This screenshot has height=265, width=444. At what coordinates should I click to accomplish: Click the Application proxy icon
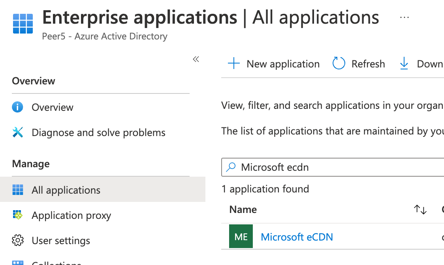[17, 215]
